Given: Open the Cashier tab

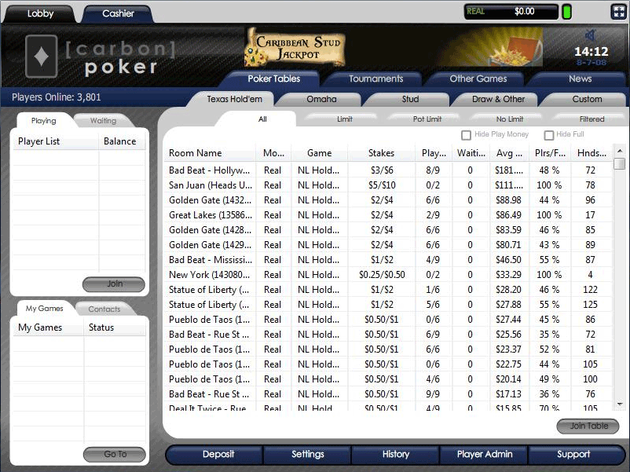Looking at the screenshot, I should point(118,13).
